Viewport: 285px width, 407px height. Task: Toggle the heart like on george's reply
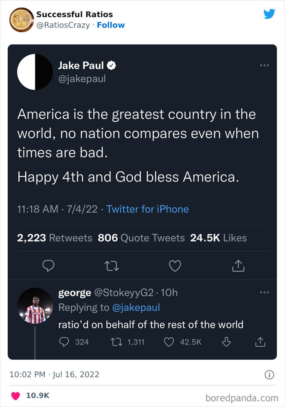click(169, 342)
